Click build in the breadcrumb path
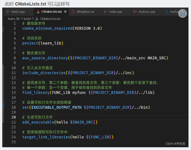 [x=27, y=19]
